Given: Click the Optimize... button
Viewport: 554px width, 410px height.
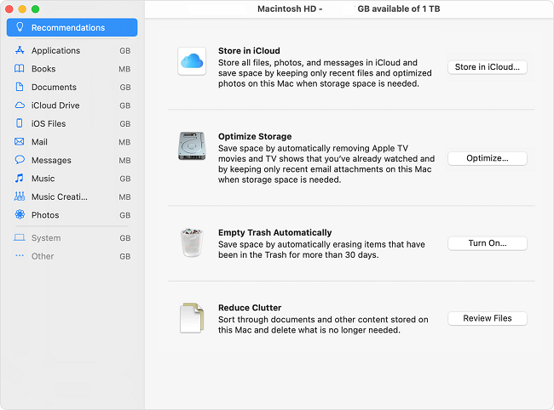Looking at the screenshot, I should [x=488, y=158].
